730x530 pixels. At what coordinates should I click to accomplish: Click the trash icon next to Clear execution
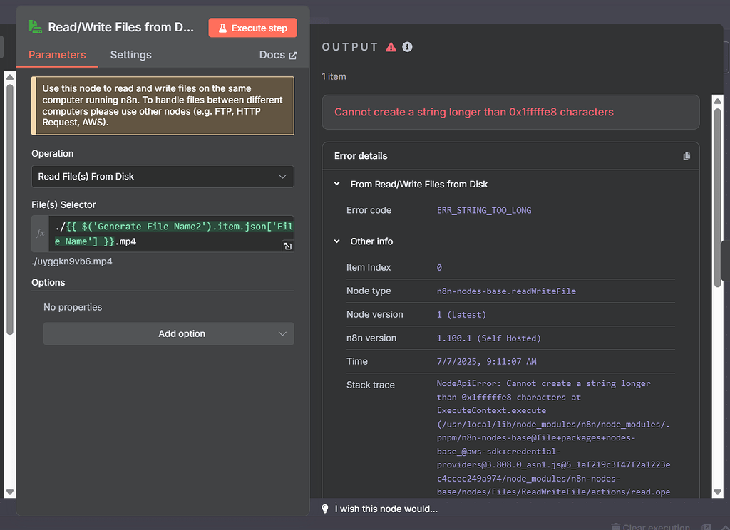click(616, 527)
